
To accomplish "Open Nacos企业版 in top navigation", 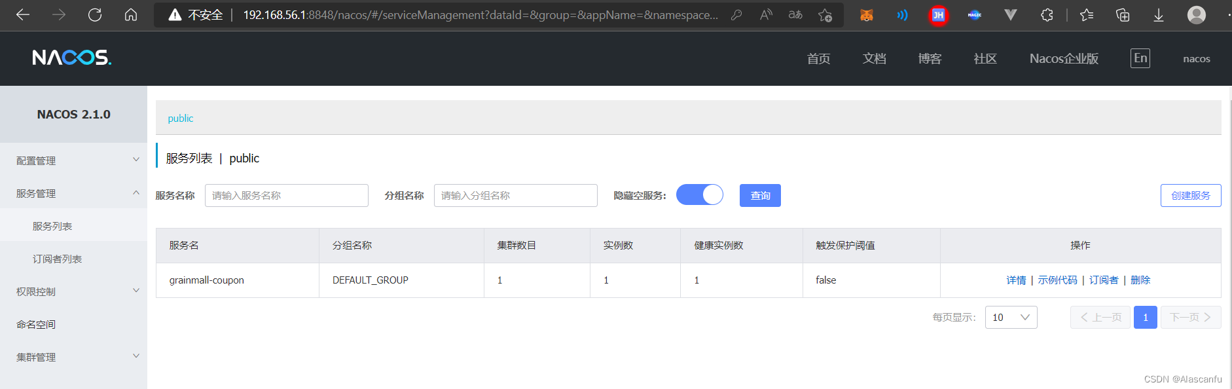I will 1064,58.
